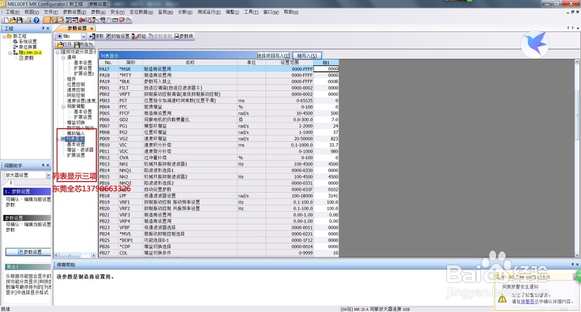Image resolution: width=581 pixels, height=312 pixels.
Task: Click the 轴1 column header in the parameter table
Action: [x=326, y=63]
